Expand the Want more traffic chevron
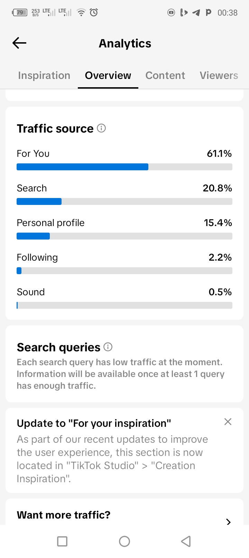Viewport: 249px width, 558px height. (228, 521)
